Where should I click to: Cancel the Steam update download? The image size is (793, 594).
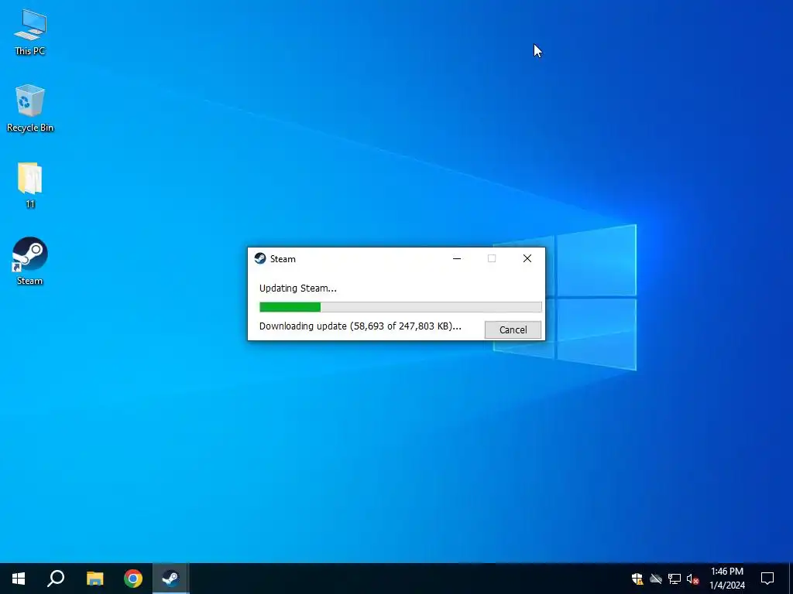point(513,329)
